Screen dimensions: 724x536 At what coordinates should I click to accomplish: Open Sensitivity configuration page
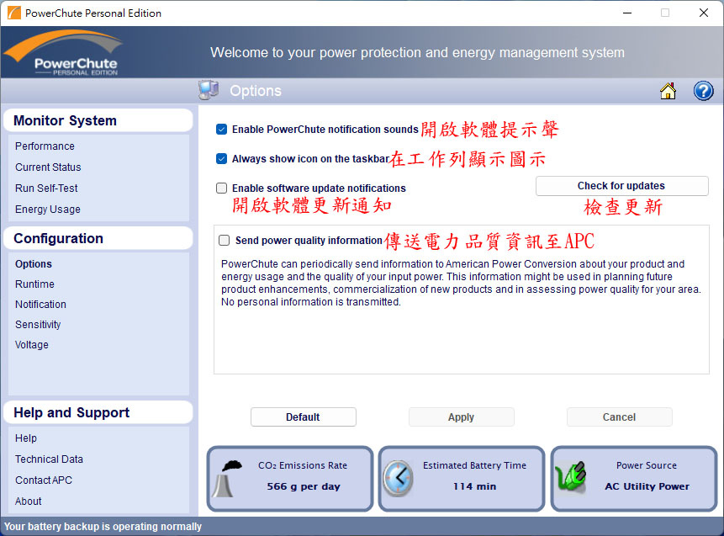(38, 325)
